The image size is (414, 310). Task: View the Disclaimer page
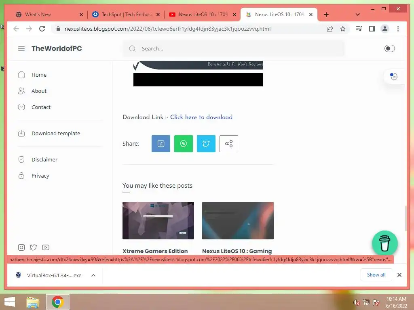tap(44, 159)
